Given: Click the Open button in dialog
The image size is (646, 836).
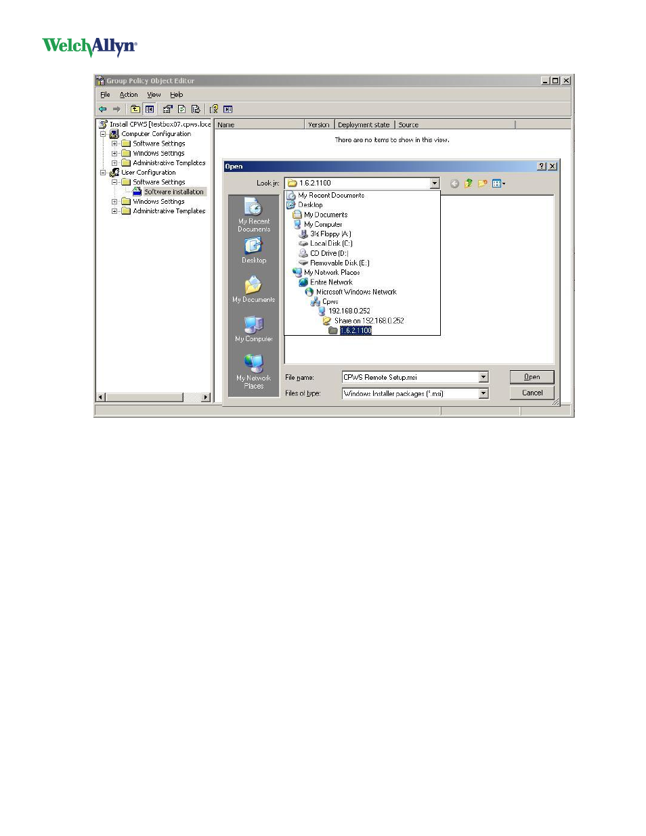Looking at the screenshot, I should [532, 377].
